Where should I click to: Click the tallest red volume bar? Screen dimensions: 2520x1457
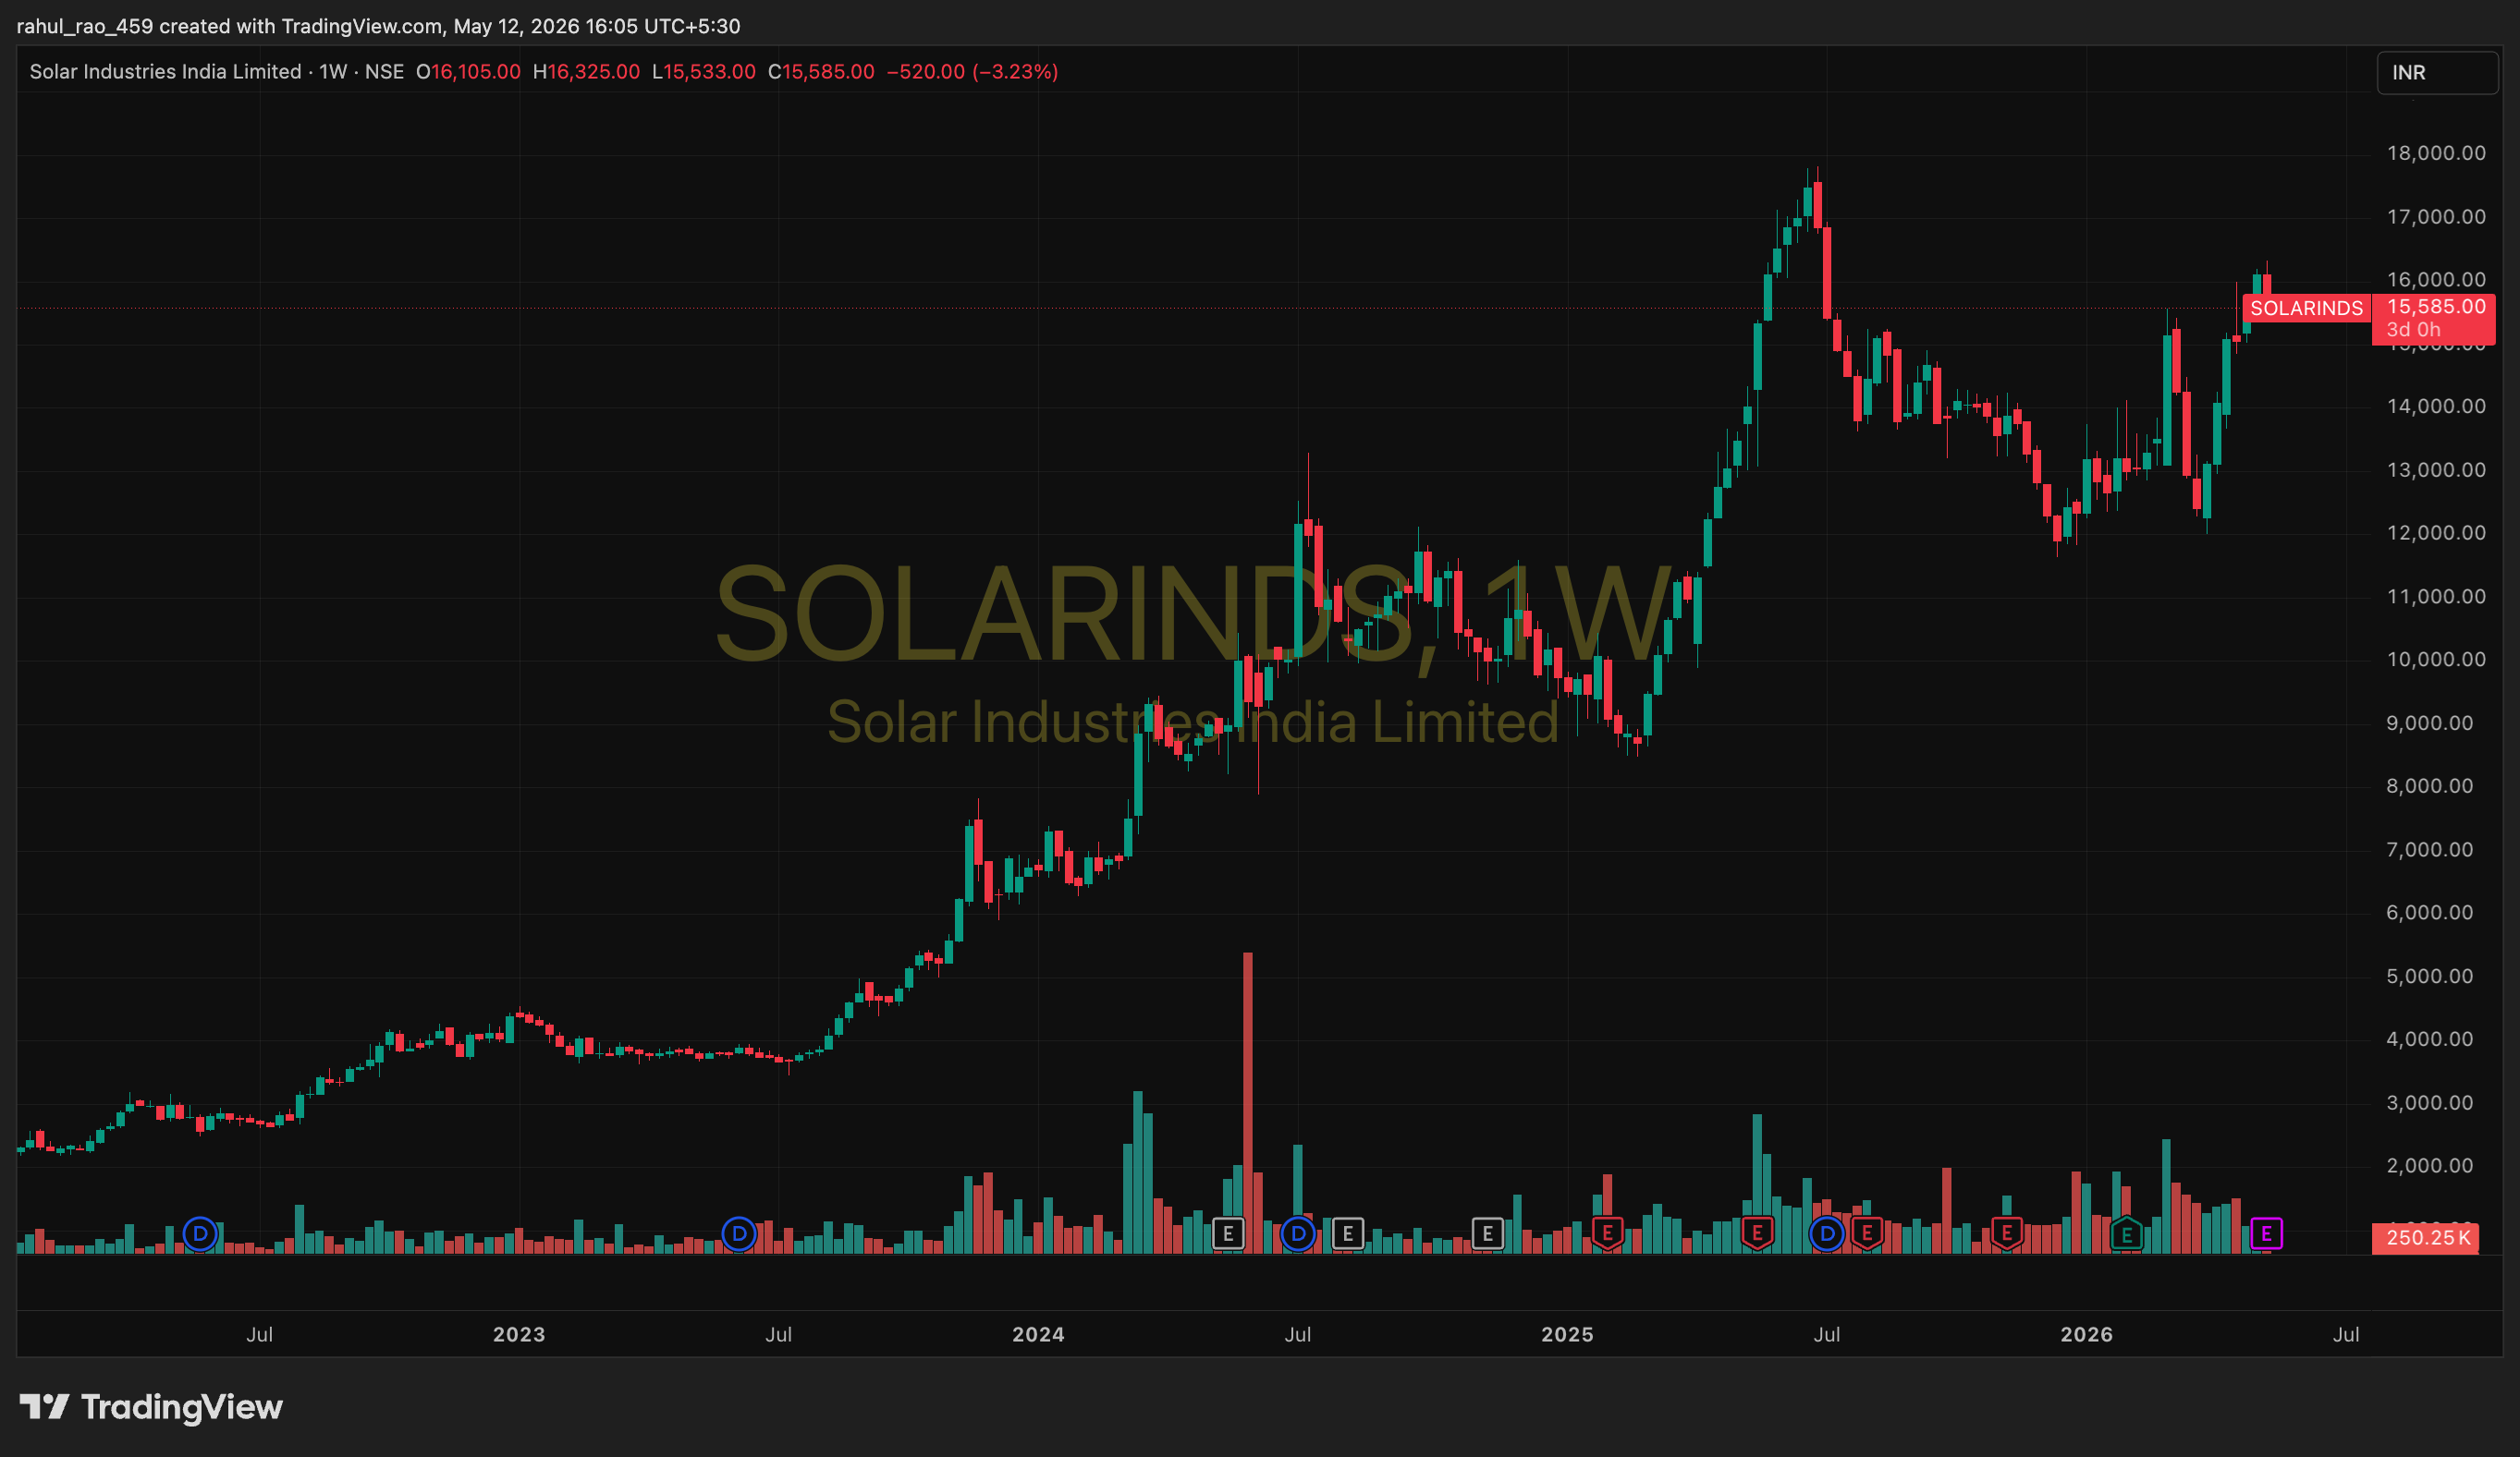1248,1103
